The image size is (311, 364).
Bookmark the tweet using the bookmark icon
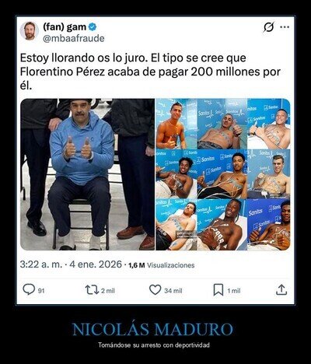pyautogui.click(x=218, y=290)
